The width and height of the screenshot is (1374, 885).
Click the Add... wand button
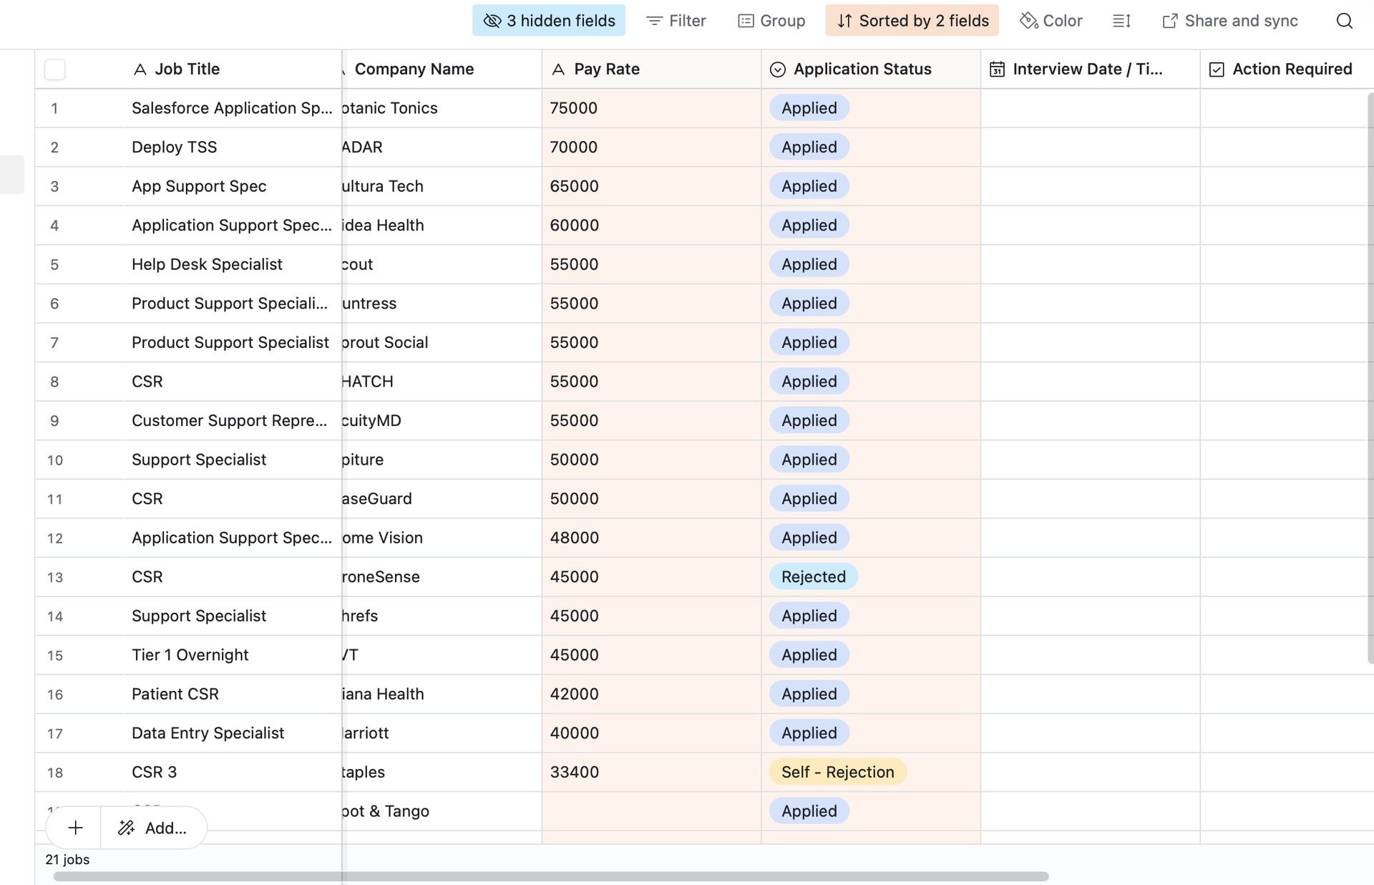coord(153,828)
